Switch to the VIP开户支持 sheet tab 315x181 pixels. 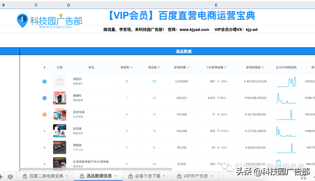coord(195,176)
